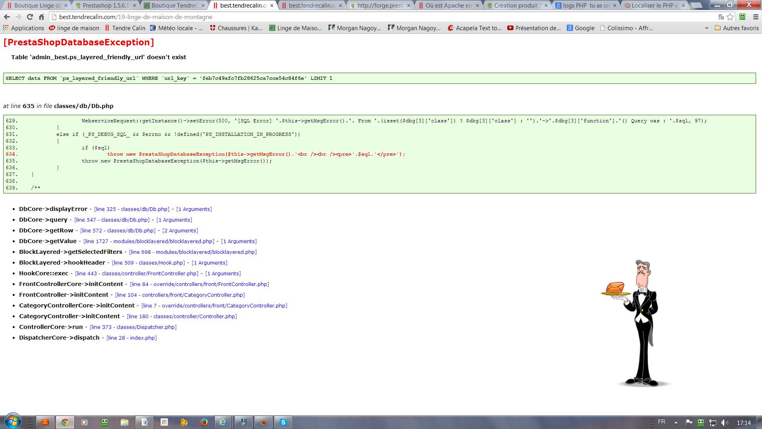762x429 pixels.
Task: Open the Autres favoris bookmark folder
Action: 737,28
